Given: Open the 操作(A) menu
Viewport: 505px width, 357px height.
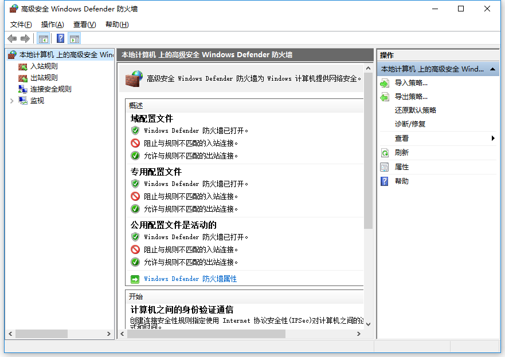Looking at the screenshot, I should [x=53, y=25].
